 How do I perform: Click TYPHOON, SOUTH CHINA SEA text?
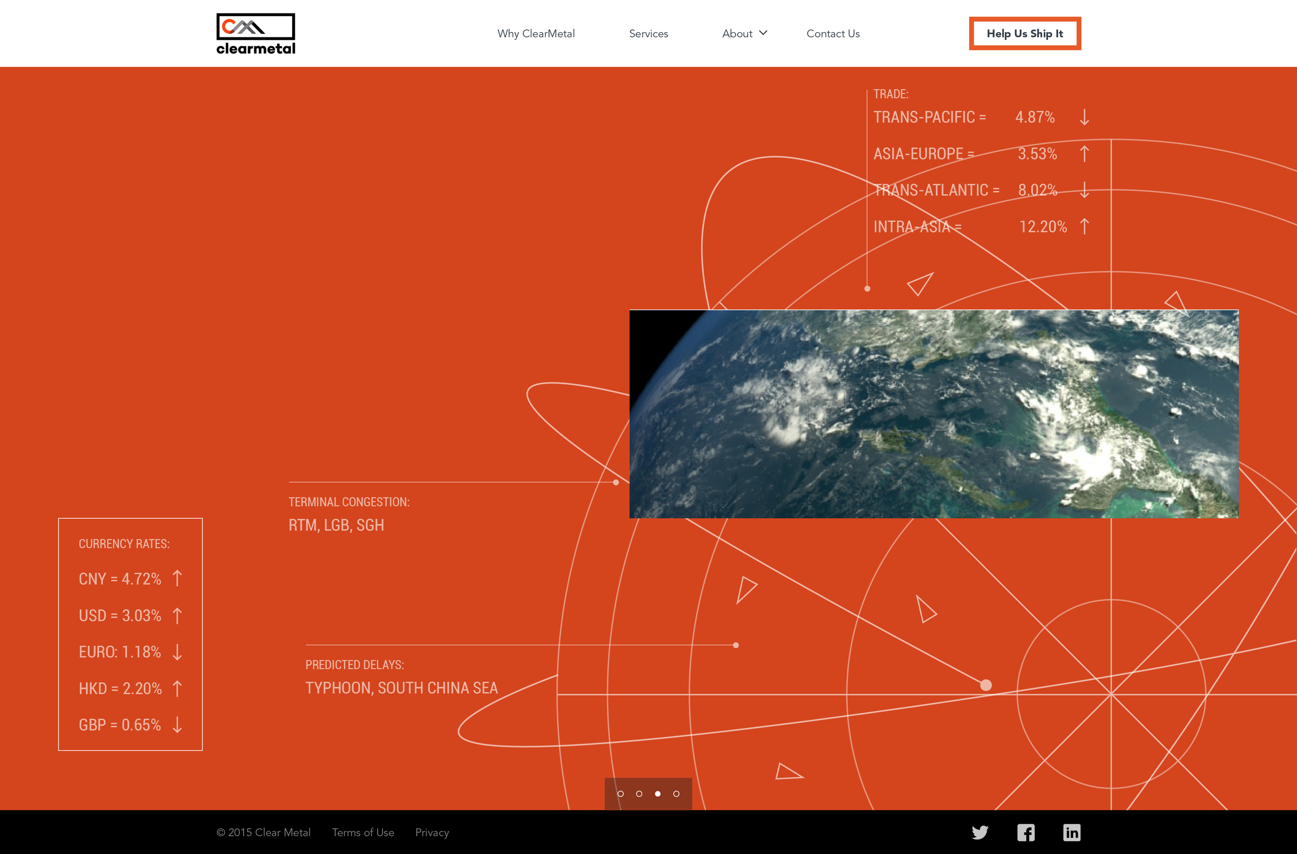(402, 688)
